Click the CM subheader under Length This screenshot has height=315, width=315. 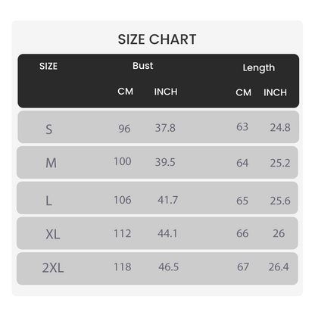244,92
